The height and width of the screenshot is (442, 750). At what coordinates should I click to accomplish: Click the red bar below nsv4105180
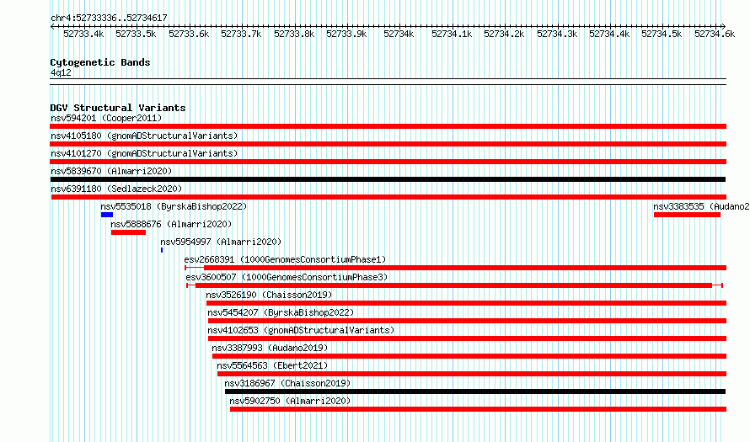tap(388, 144)
